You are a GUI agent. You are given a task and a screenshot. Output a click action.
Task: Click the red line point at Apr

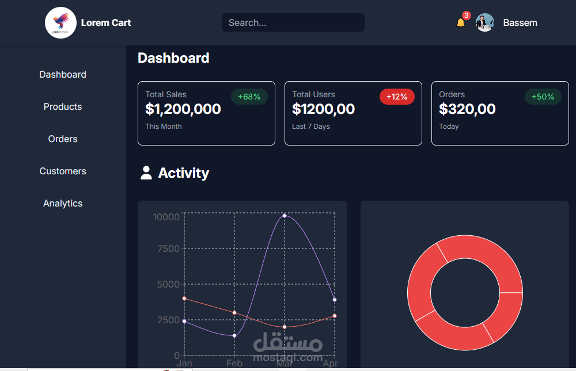coord(335,316)
